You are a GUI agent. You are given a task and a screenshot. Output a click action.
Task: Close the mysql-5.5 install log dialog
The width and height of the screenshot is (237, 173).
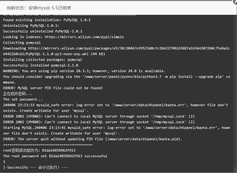pos(235,2)
